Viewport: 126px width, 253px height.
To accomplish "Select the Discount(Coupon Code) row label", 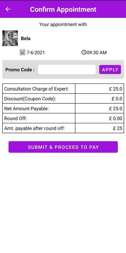I will pos(30,99).
